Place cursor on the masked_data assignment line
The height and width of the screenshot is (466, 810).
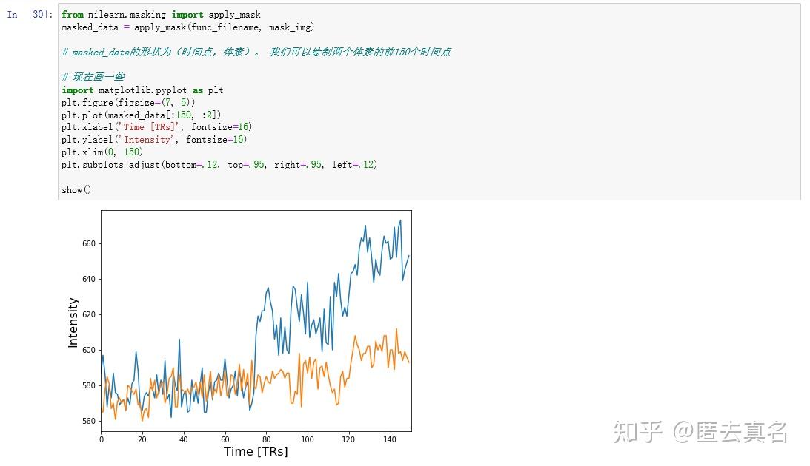point(187,27)
